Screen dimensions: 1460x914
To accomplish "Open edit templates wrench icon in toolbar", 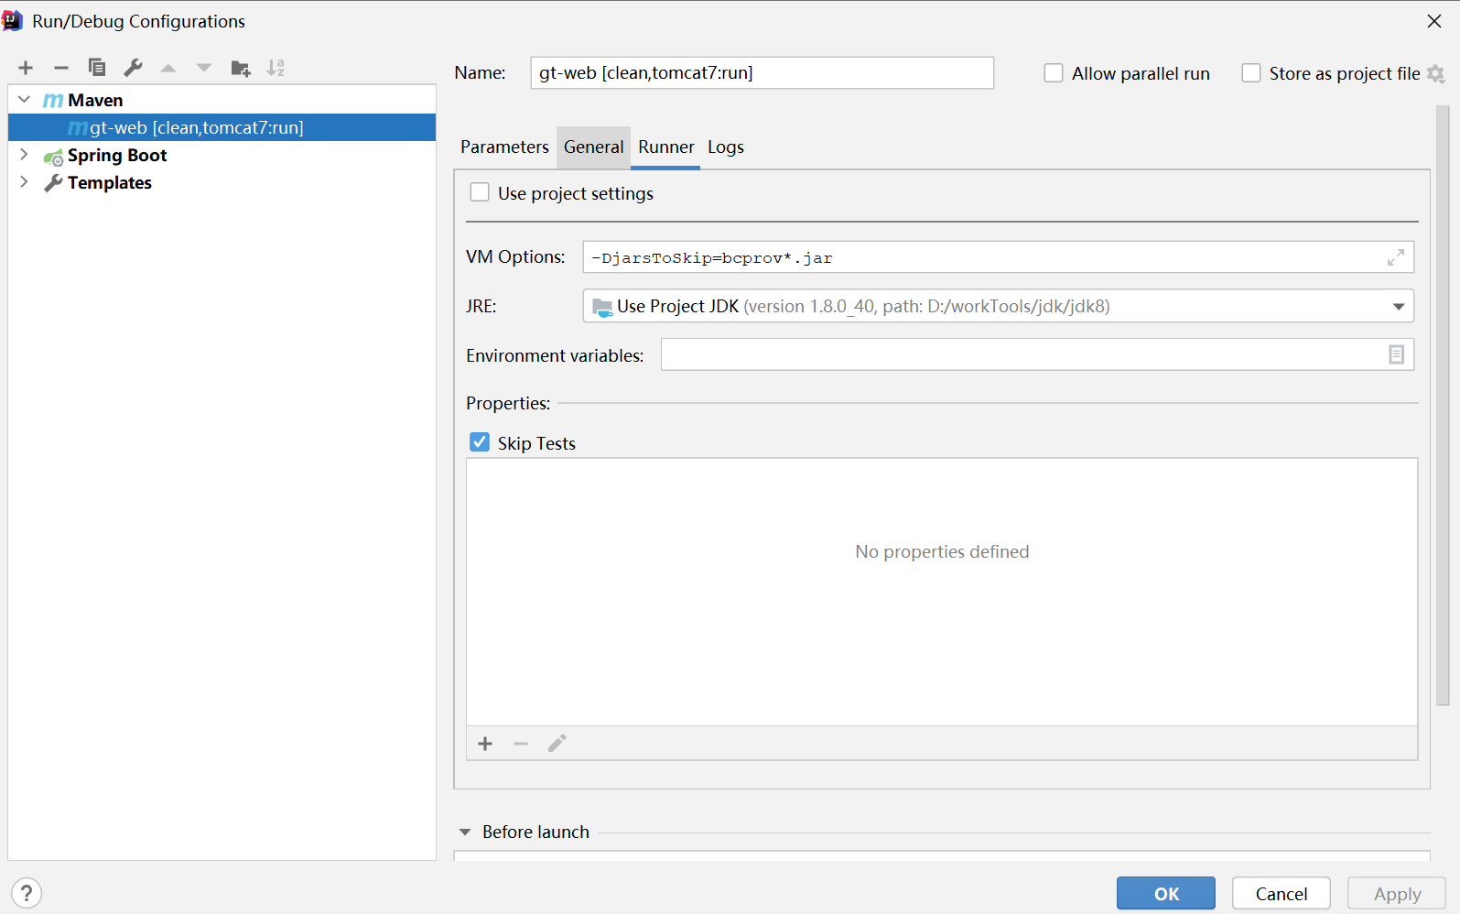I will tap(133, 68).
